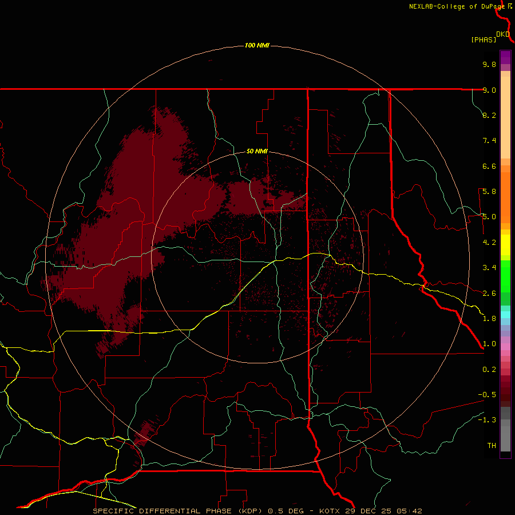
Task: Pick the yellow band on the color scale
Action: coord(505,245)
